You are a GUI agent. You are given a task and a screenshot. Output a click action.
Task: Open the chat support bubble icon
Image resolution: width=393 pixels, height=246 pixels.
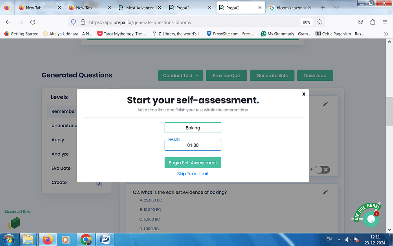point(370,219)
